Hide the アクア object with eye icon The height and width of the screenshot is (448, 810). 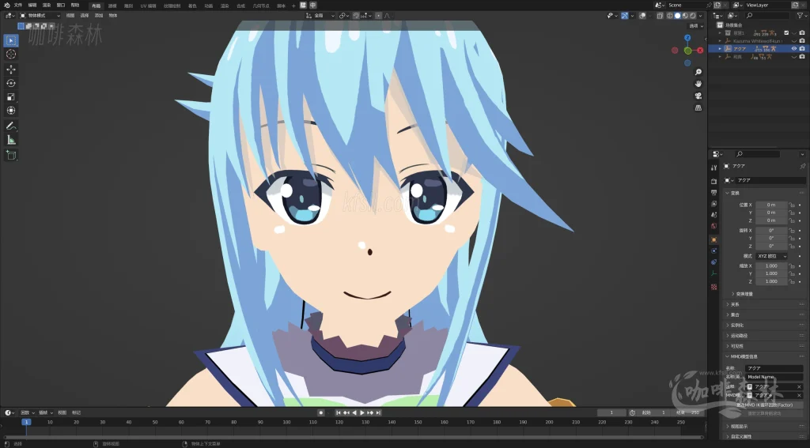[x=794, y=48]
